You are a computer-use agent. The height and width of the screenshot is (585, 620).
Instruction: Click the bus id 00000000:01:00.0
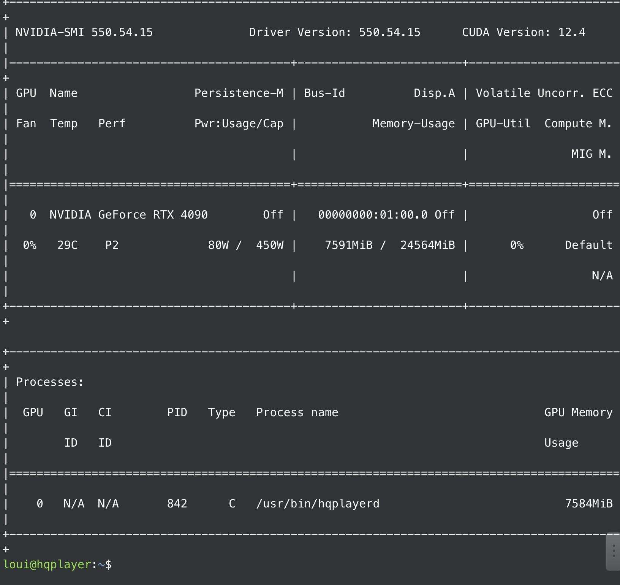[373, 215]
